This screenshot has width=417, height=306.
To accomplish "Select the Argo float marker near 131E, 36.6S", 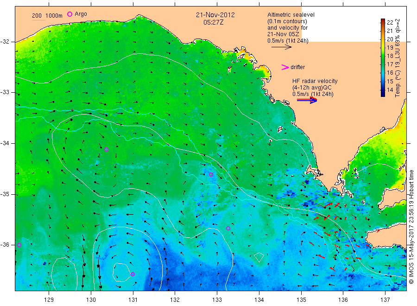I will pos(133,274).
